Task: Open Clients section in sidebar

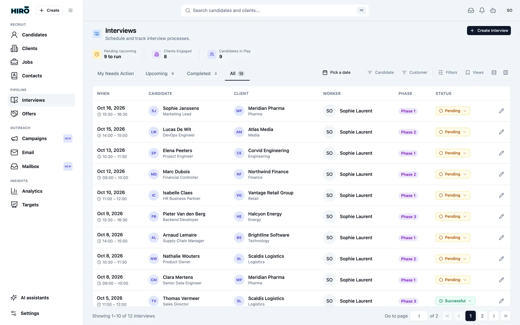Action: (x=41, y=48)
